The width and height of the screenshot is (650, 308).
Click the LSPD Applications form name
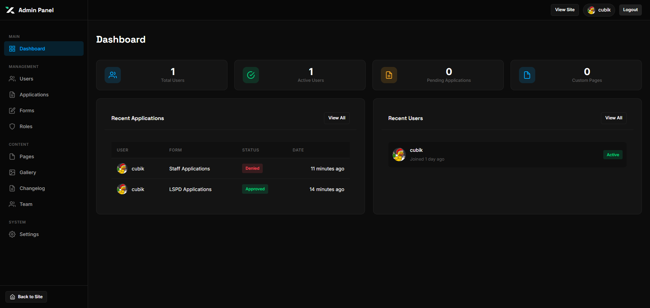click(x=190, y=189)
